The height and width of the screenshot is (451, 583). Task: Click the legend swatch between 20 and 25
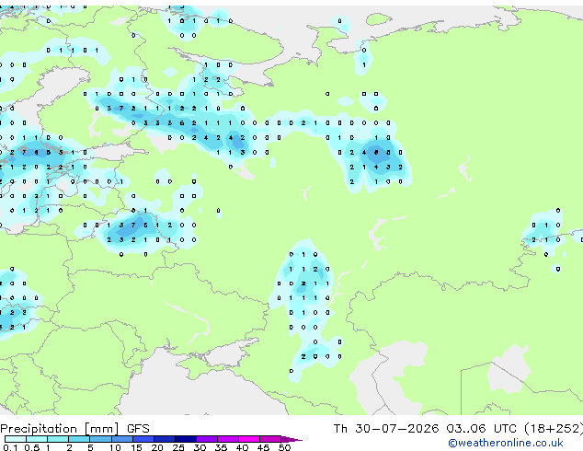point(165,439)
